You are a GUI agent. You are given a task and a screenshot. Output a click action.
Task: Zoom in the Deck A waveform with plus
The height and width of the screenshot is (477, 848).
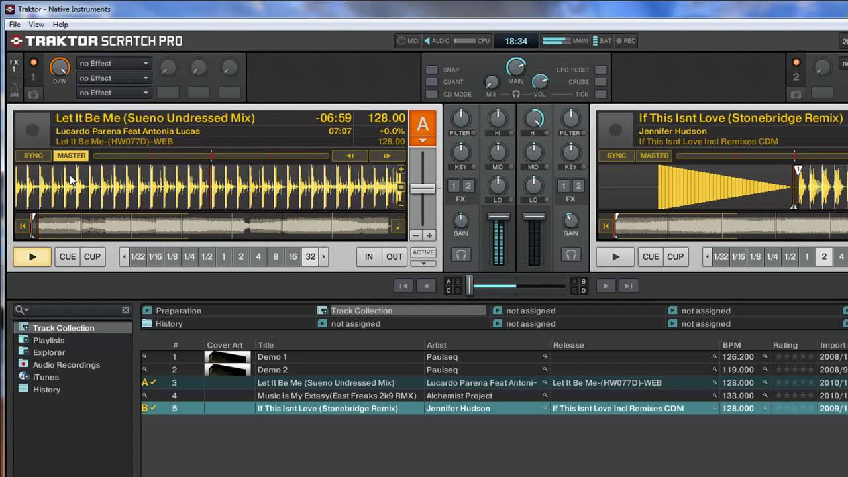401,170
